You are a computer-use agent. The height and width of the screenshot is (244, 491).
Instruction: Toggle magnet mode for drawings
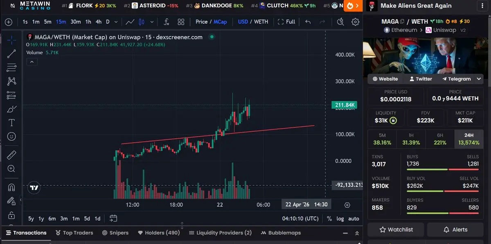11,187
